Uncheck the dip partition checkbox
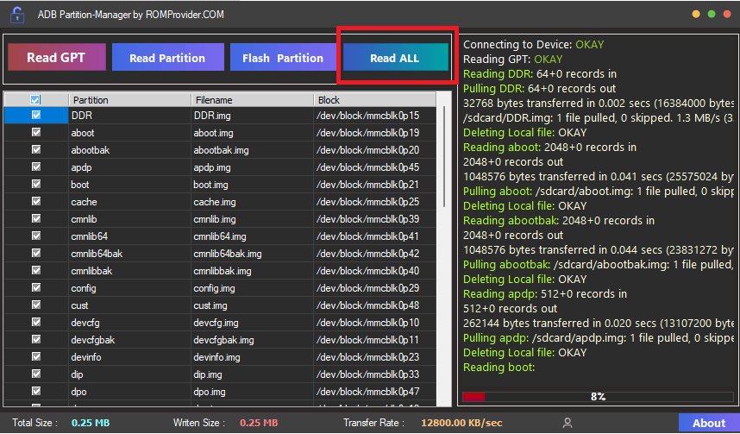 (36, 374)
